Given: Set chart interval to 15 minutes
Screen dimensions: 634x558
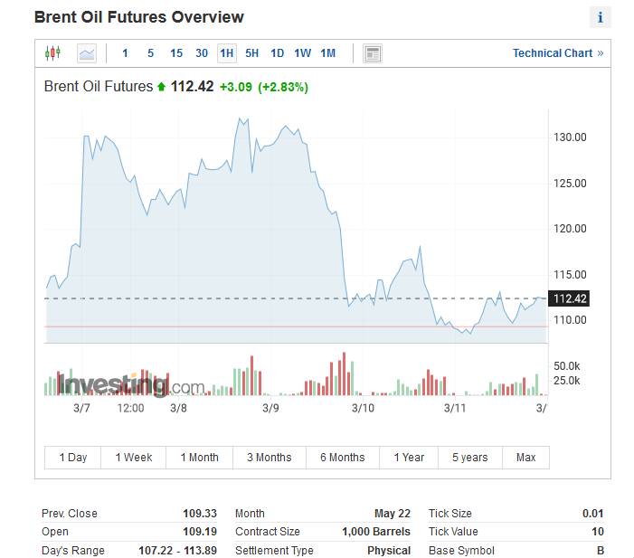Looking at the screenshot, I should [176, 53].
